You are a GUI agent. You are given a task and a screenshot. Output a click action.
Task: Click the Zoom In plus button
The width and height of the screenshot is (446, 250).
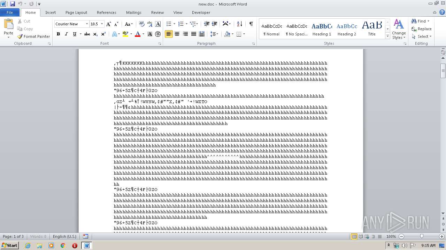coord(442,236)
